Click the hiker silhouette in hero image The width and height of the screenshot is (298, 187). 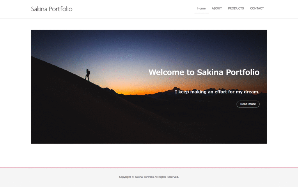(x=88, y=75)
